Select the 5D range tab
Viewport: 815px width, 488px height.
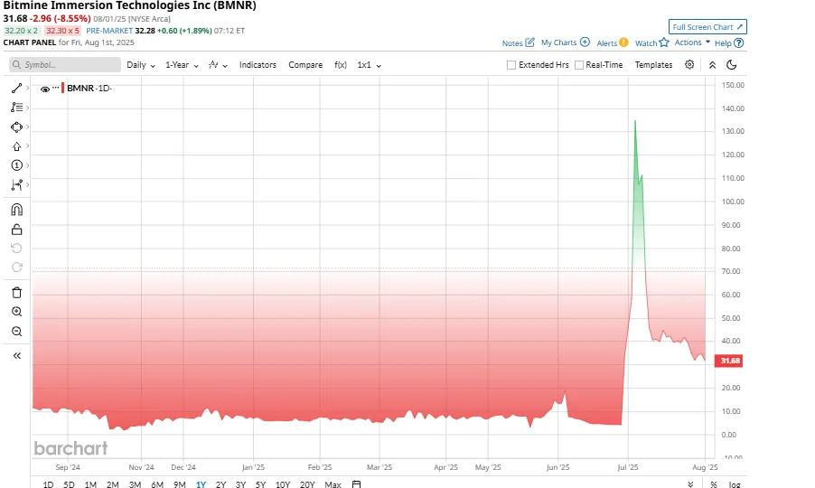coord(69,483)
